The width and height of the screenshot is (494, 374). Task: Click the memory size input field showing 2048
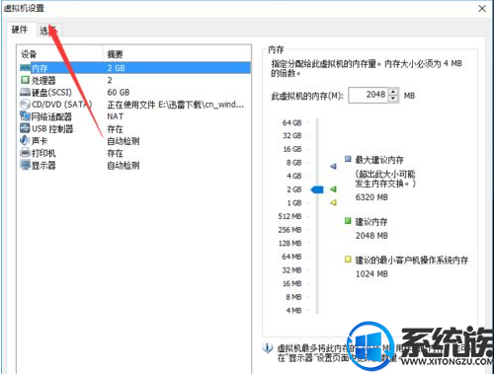pos(369,95)
